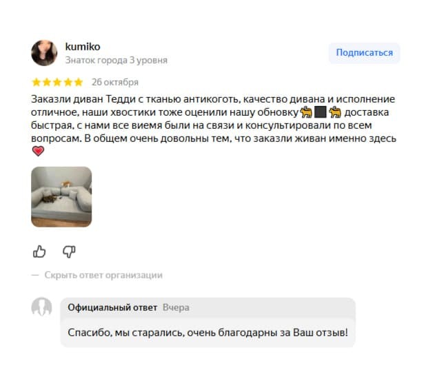Click the first cat emoji after обновку
The image size is (446, 392).
(x=306, y=112)
